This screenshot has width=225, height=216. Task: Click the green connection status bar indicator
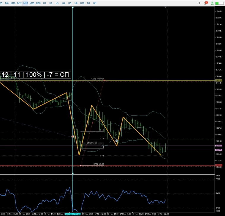coord(219,3)
